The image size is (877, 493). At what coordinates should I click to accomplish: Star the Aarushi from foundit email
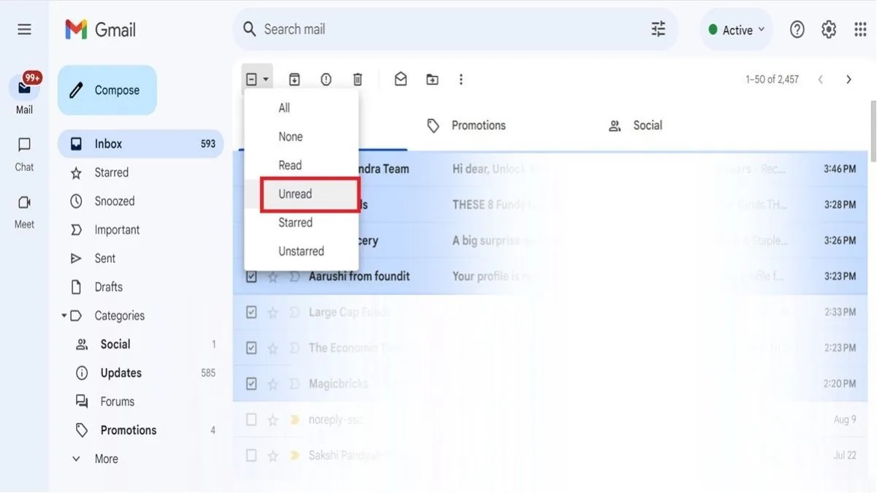click(x=273, y=277)
